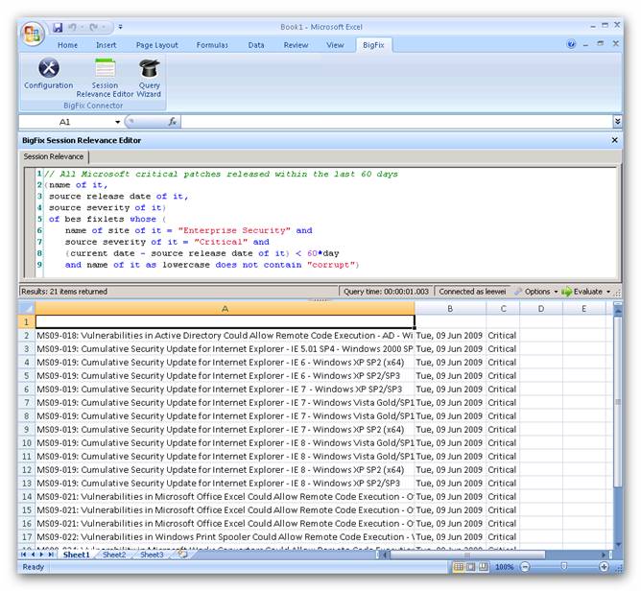The height and width of the screenshot is (591, 641).
Task: Expand the Name Box dropdown arrow
Action: click(x=117, y=122)
